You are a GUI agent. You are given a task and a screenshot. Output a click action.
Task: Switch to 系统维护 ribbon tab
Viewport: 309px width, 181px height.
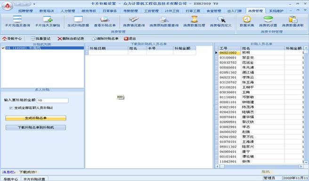click(x=276, y=11)
